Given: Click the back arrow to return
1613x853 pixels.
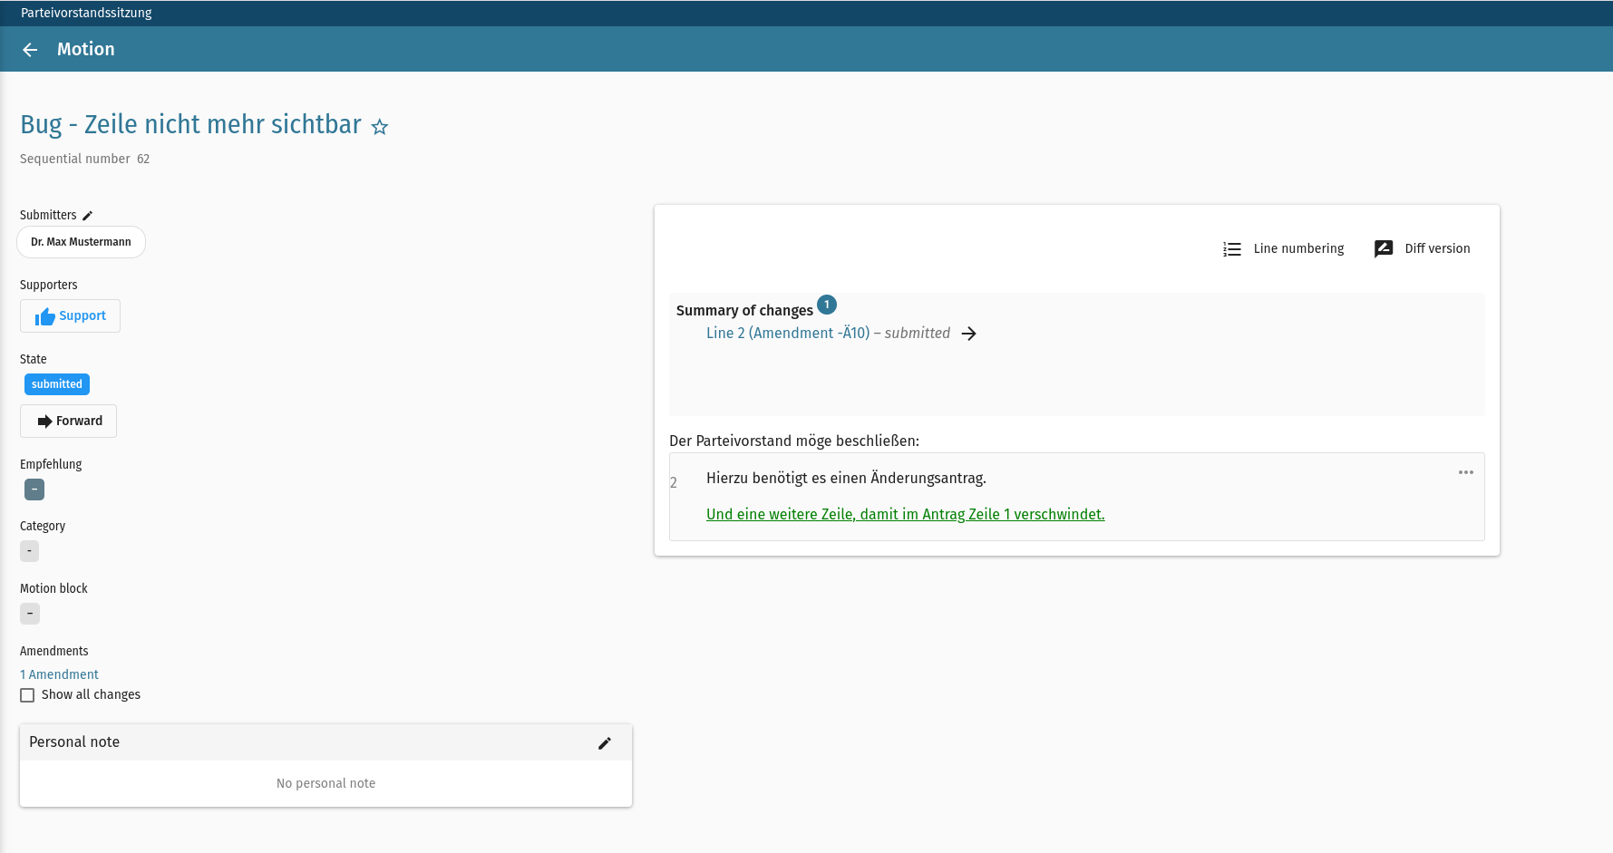Looking at the screenshot, I should tap(29, 49).
